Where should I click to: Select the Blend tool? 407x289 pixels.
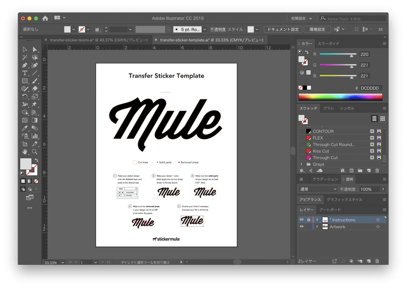tap(35, 128)
